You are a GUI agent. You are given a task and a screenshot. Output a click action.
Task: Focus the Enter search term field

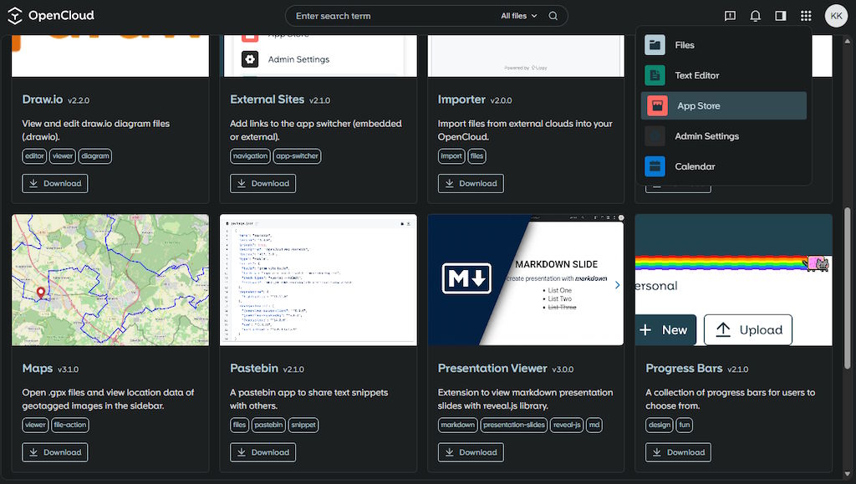(x=393, y=16)
